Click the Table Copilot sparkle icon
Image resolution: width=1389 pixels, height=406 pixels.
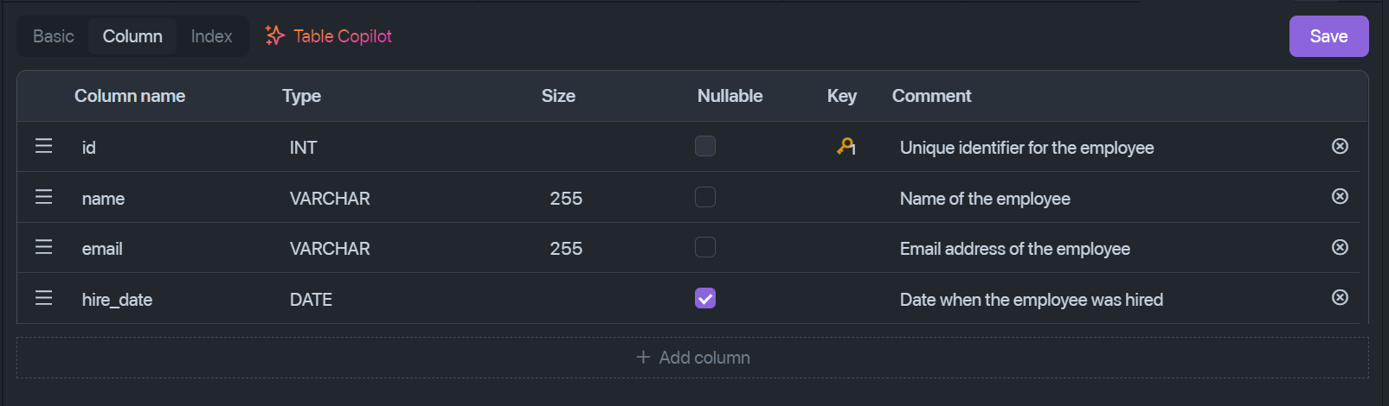coord(275,35)
